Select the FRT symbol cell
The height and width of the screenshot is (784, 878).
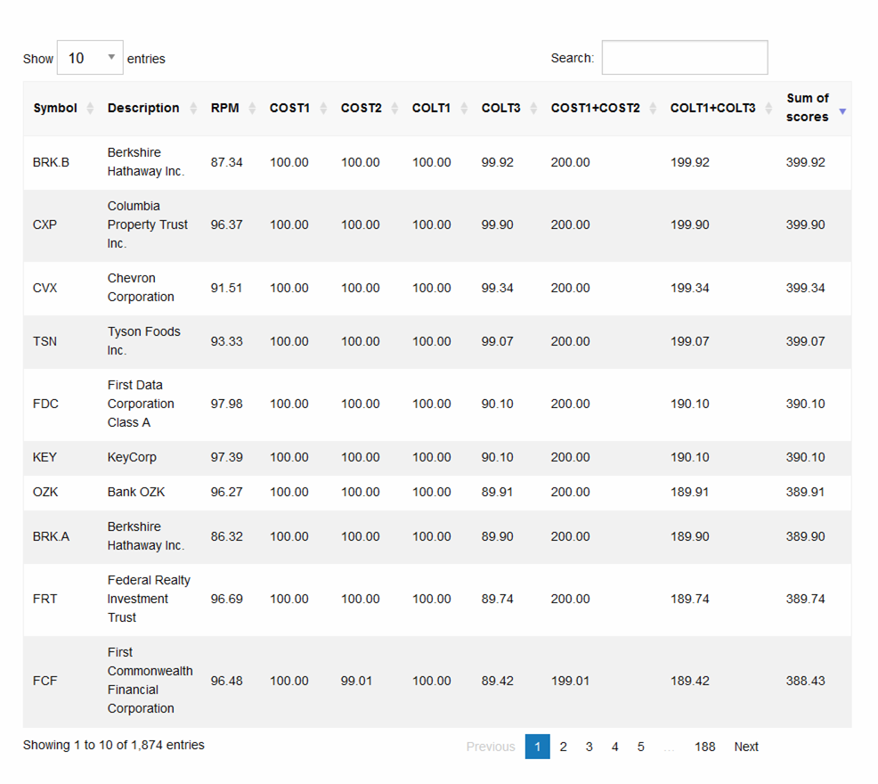pos(45,599)
